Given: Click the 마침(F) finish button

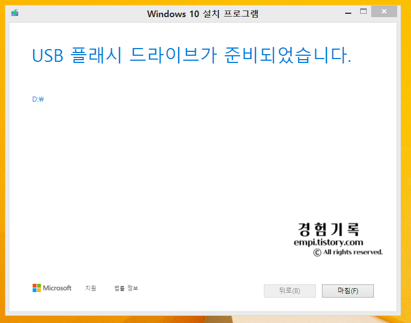Looking at the screenshot, I should tap(347, 291).
